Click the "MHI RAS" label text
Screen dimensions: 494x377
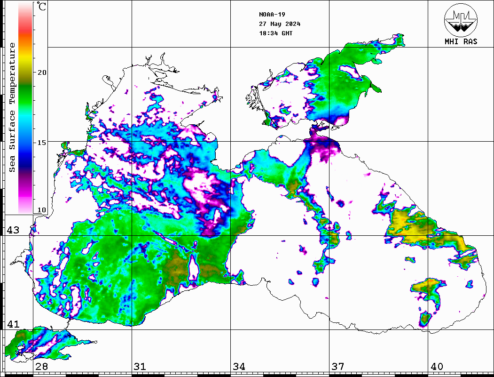[461, 41]
